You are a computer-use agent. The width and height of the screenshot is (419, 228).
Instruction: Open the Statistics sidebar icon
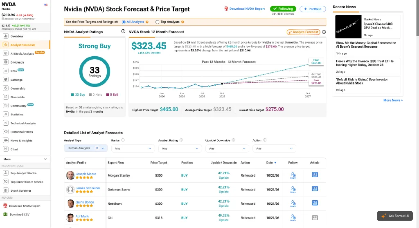(5, 114)
